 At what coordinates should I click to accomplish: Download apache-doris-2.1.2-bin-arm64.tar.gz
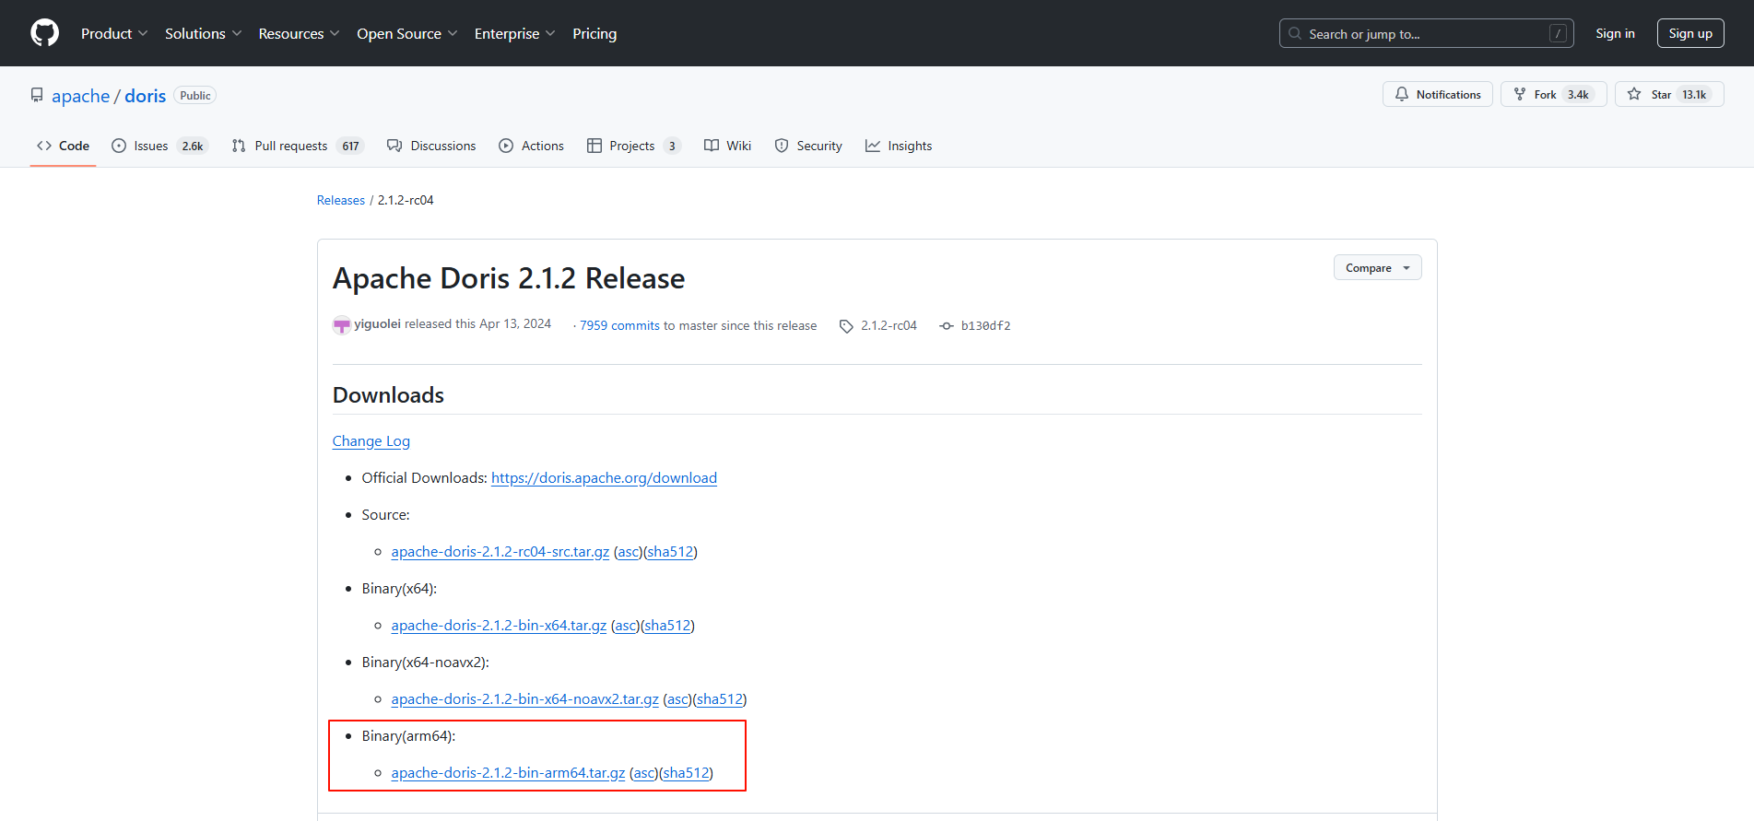pos(508,773)
